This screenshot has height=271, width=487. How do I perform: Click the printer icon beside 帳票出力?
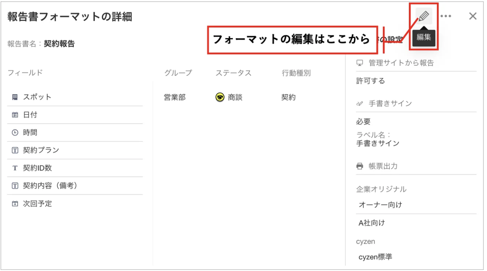(359, 166)
